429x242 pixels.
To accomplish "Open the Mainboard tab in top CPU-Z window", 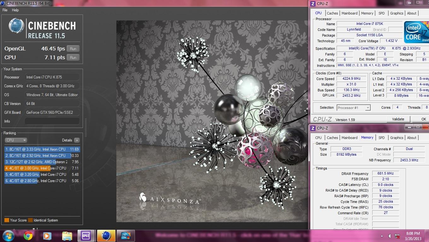I will (x=350, y=13).
